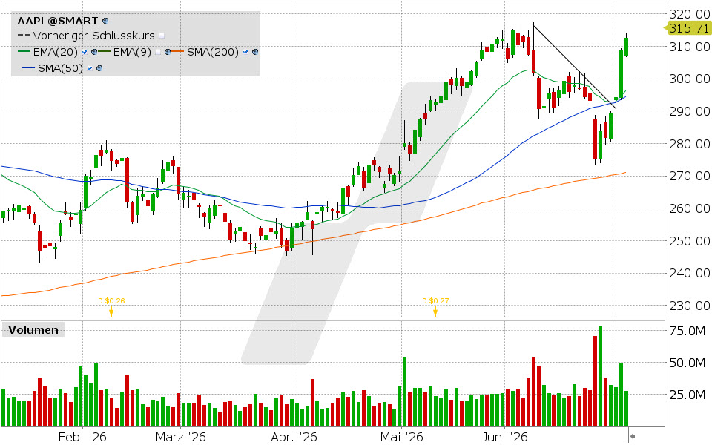The width and height of the screenshot is (712, 445).
Task: Check the EMA(9) visibility checkbox
Action: 158,52
